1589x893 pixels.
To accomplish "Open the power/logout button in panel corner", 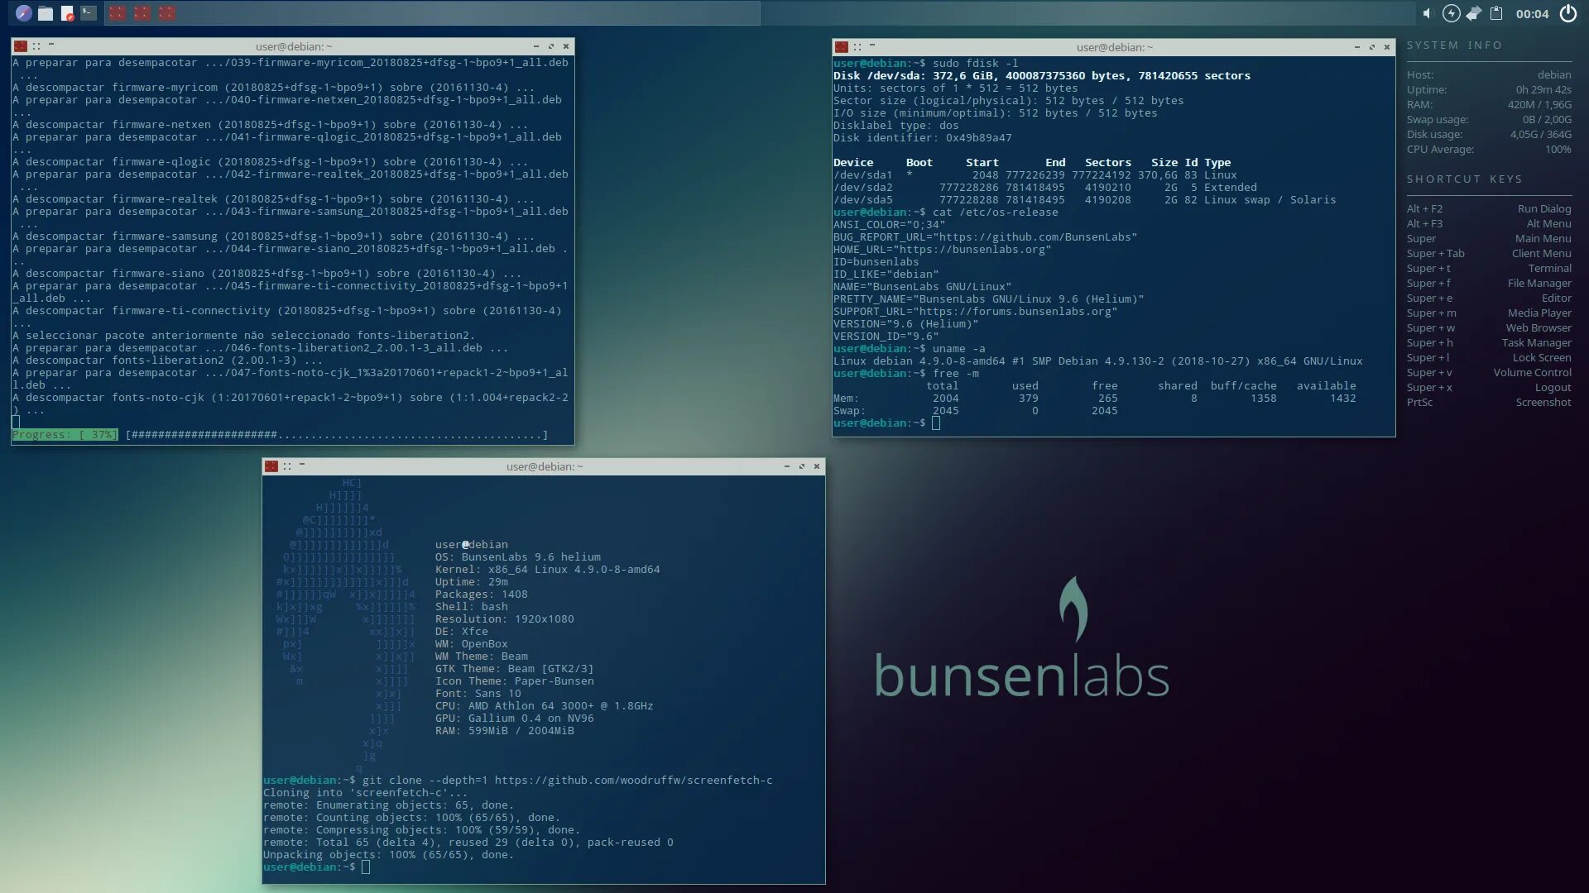I will (1568, 13).
